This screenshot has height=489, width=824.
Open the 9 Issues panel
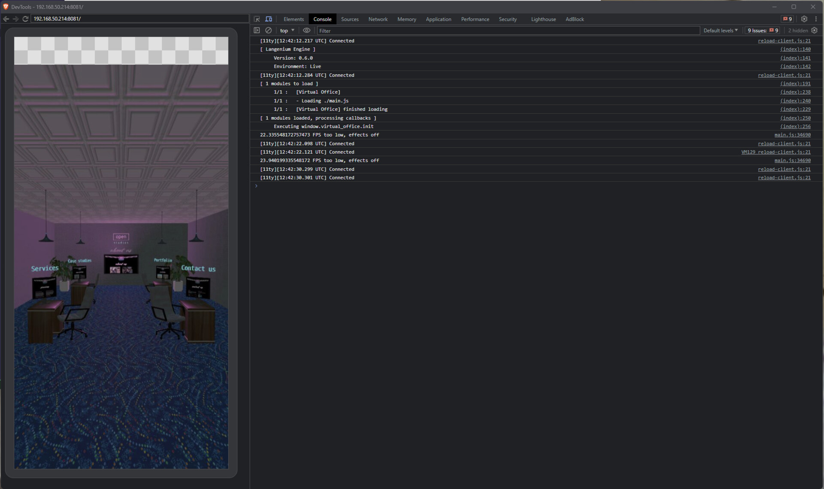(762, 30)
